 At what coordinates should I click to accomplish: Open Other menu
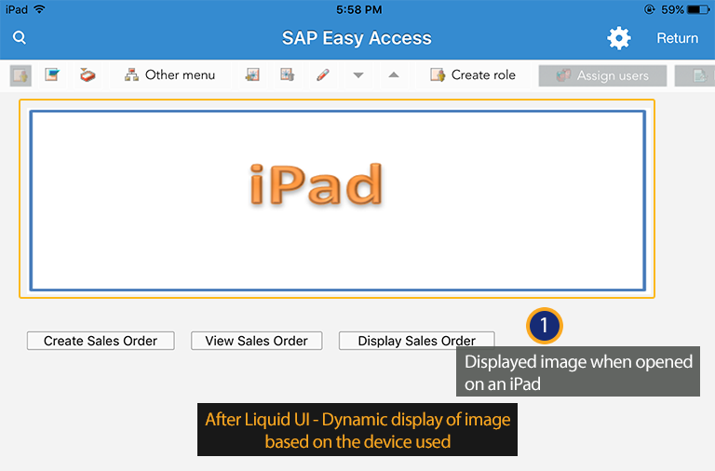[169, 74]
